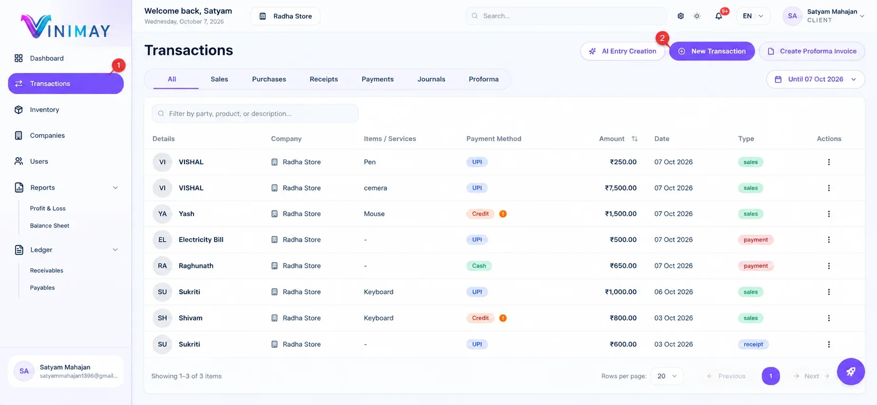877x405 pixels.
Task: Sort by Amount column arrows icon
Action: pyautogui.click(x=634, y=139)
